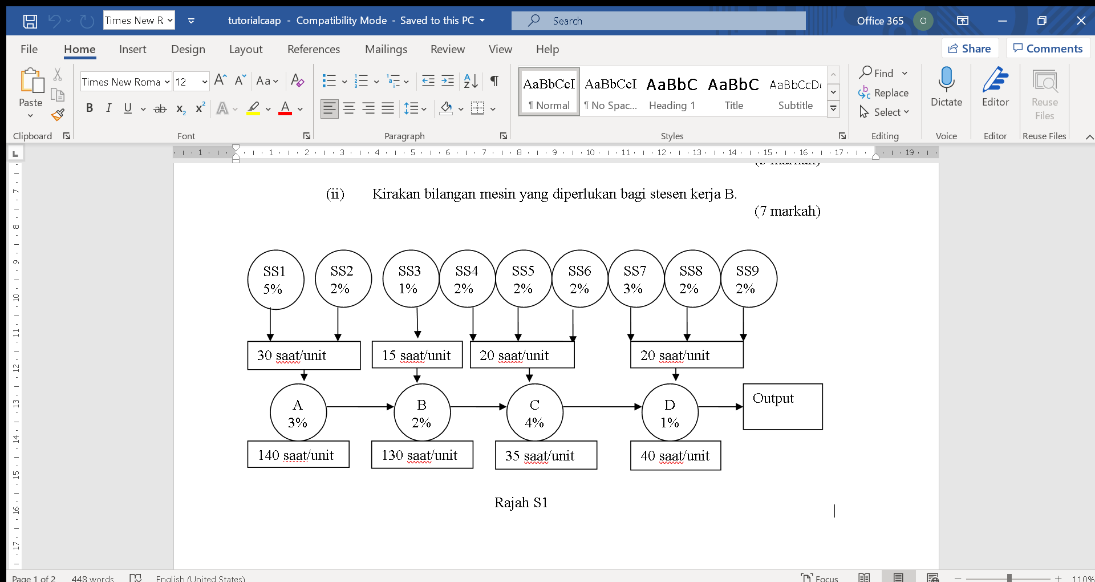This screenshot has height=582, width=1095.
Task: Toggle italic formatting
Action: (x=108, y=108)
